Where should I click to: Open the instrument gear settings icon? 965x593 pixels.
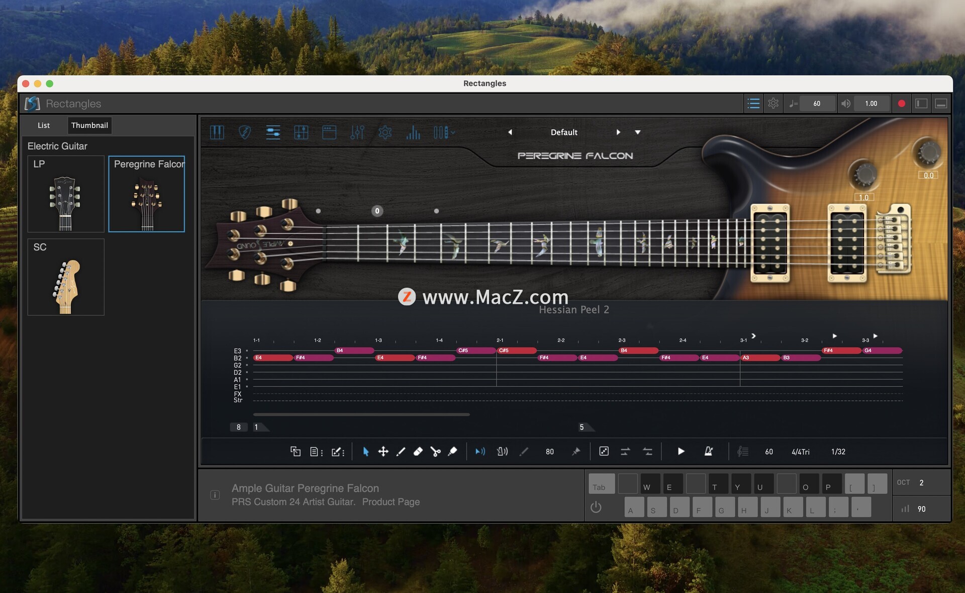(x=385, y=132)
